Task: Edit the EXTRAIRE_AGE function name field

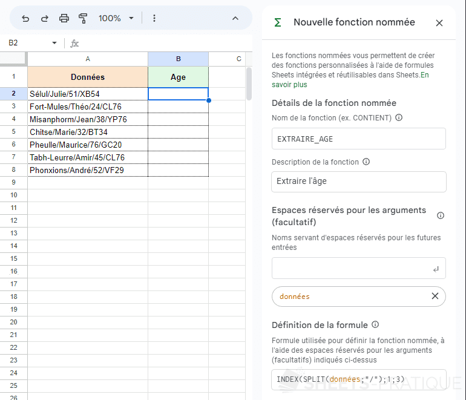Action: pos(358,139)
